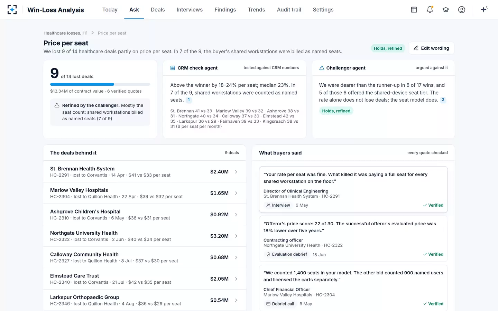Open the Chief Financial Officer quote card
This screenshot has width=498, height=311.
point(353,288)
